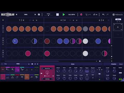Click the save preset disk icon

pyautogui.click(x=39, y=14)
